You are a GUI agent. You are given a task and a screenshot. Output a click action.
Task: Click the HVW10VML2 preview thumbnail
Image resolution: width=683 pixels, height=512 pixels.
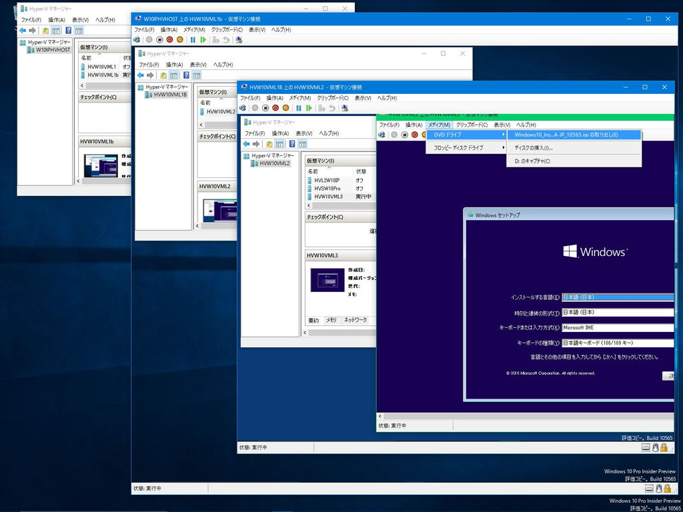click(x=220, y=211)
